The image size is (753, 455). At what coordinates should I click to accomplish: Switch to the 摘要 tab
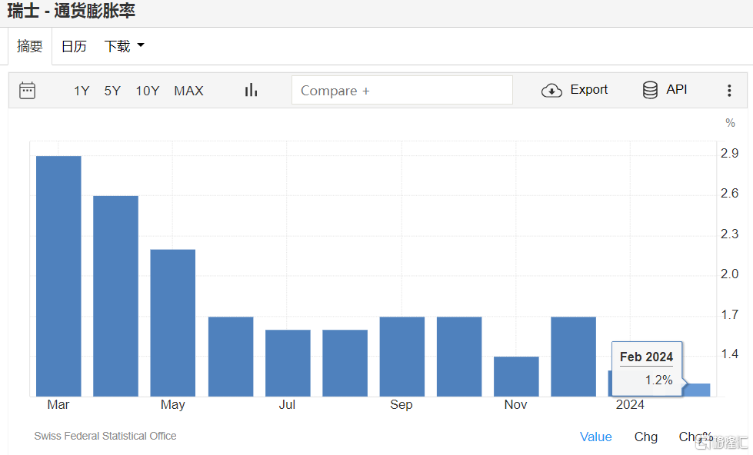30,46
